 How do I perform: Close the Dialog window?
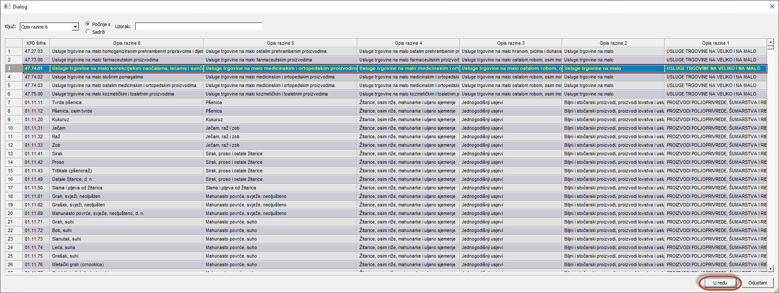coord(772,6)
